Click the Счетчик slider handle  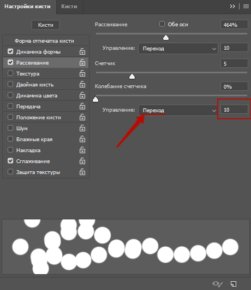pyautogui.click(x=132, y=77)
